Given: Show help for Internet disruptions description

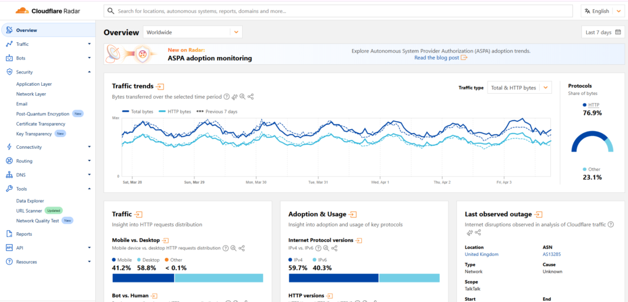Looking at the screenshot, I should coord(611,225).
